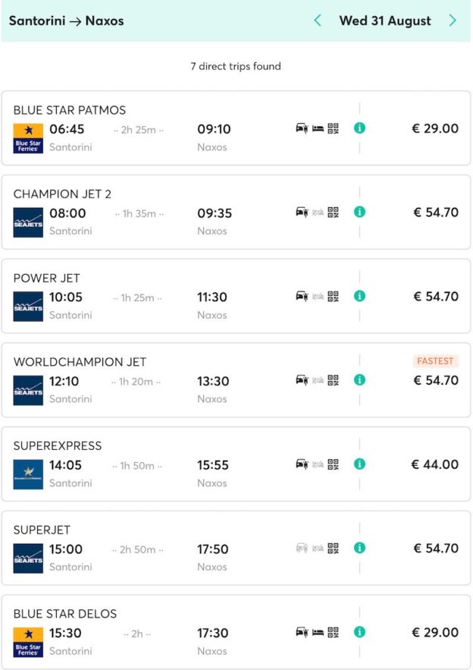Click the 7 direct trips found text

236,67
